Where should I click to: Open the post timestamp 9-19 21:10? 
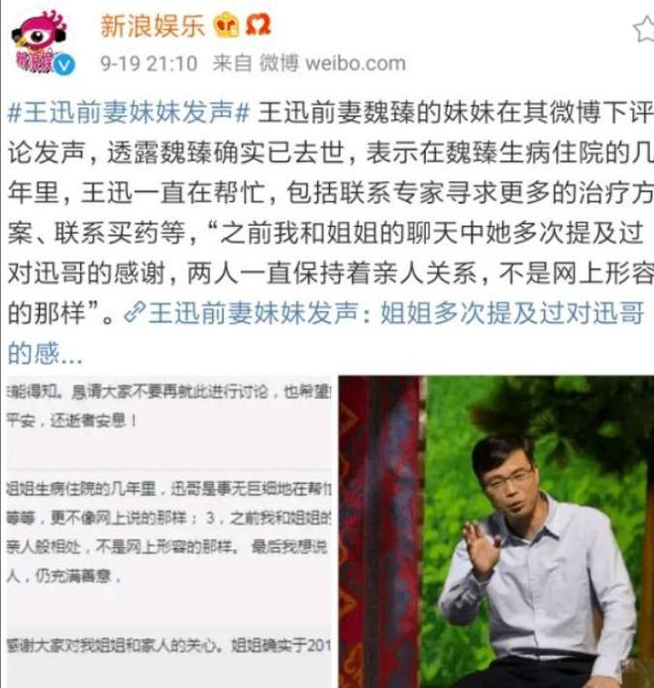[x=149, y=63]
